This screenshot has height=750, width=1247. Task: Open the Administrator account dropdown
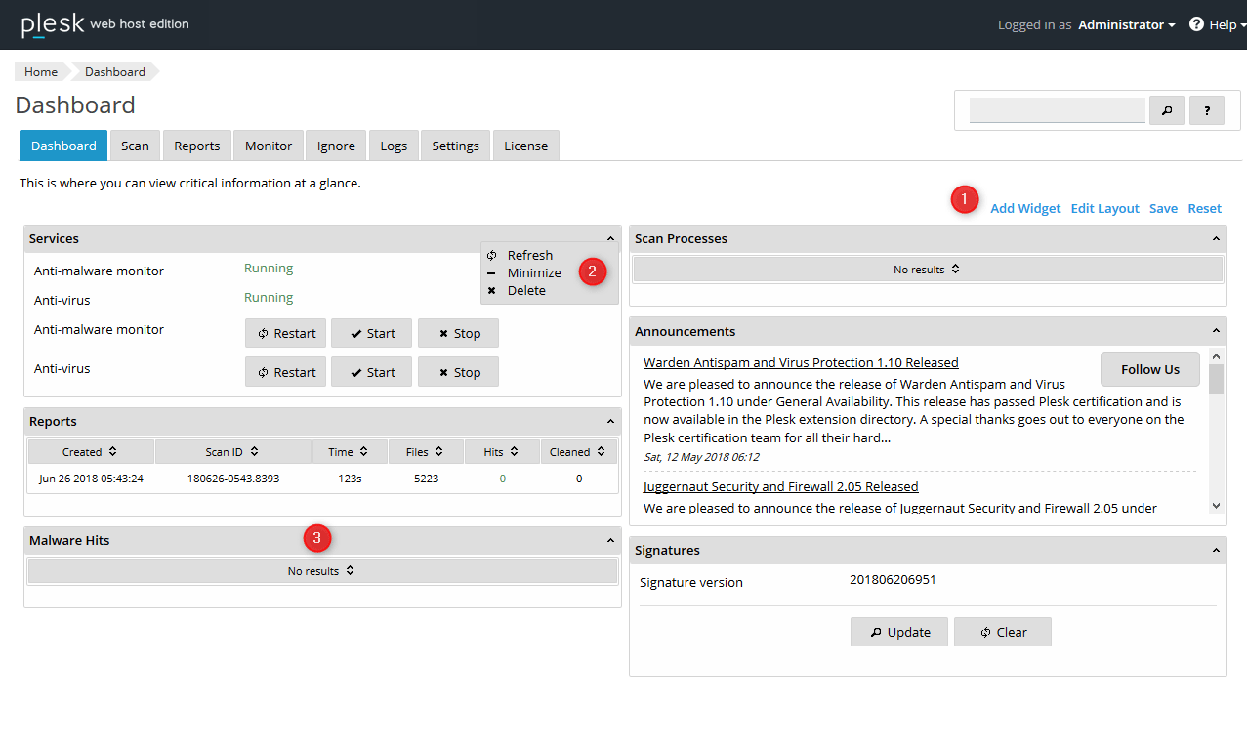pyautogui.click(x=1127, y=24)
